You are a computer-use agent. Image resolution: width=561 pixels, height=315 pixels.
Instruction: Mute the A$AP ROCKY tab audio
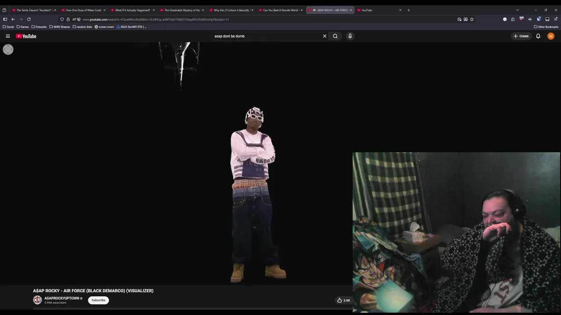click(314, 10)
